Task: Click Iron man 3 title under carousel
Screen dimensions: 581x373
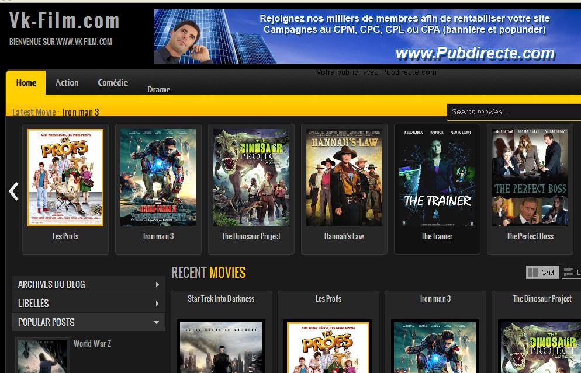Action: click(158, 236)
